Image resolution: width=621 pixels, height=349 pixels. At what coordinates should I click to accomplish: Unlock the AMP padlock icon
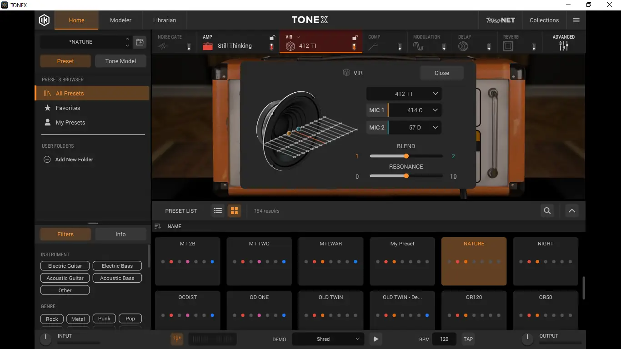pos(272,38)
